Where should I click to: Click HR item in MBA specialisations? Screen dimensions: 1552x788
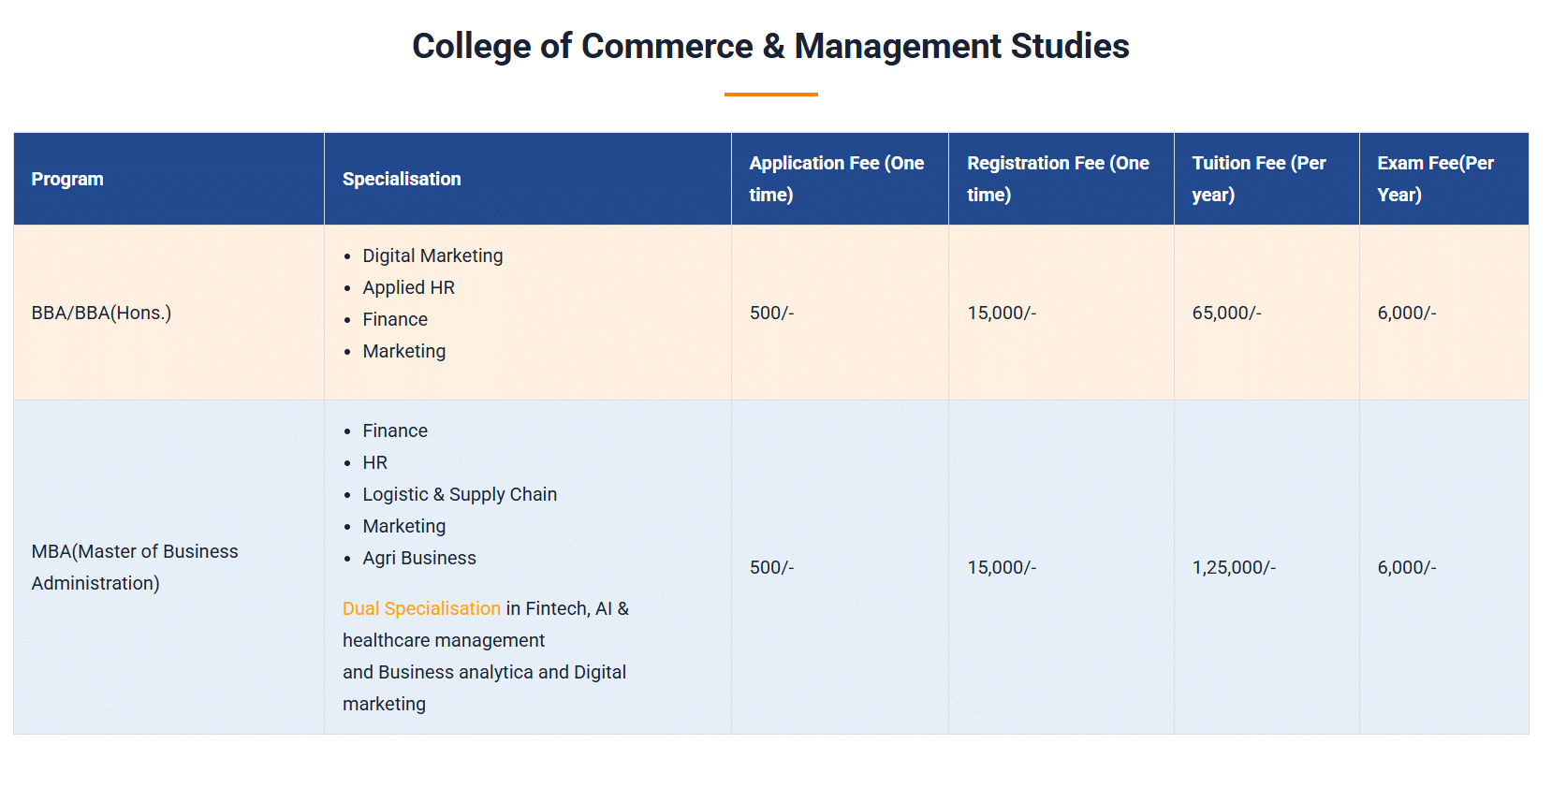coord(374,462)
